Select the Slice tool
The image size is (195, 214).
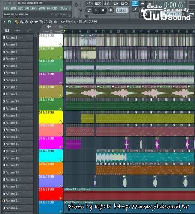(x=41, y=22)
